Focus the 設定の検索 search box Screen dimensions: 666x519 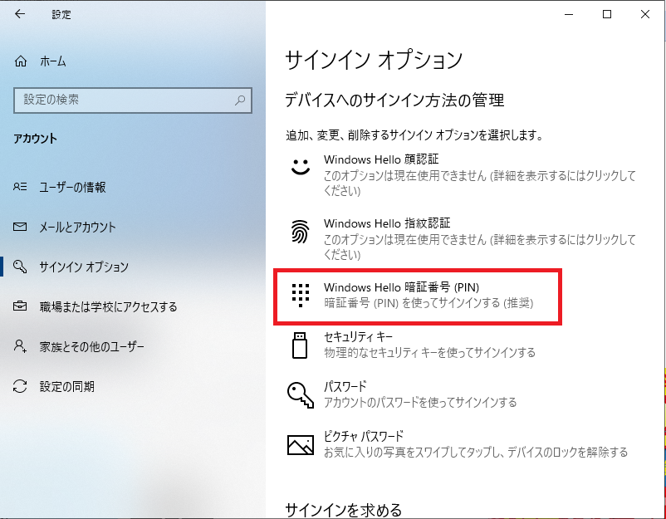(133, 100)
